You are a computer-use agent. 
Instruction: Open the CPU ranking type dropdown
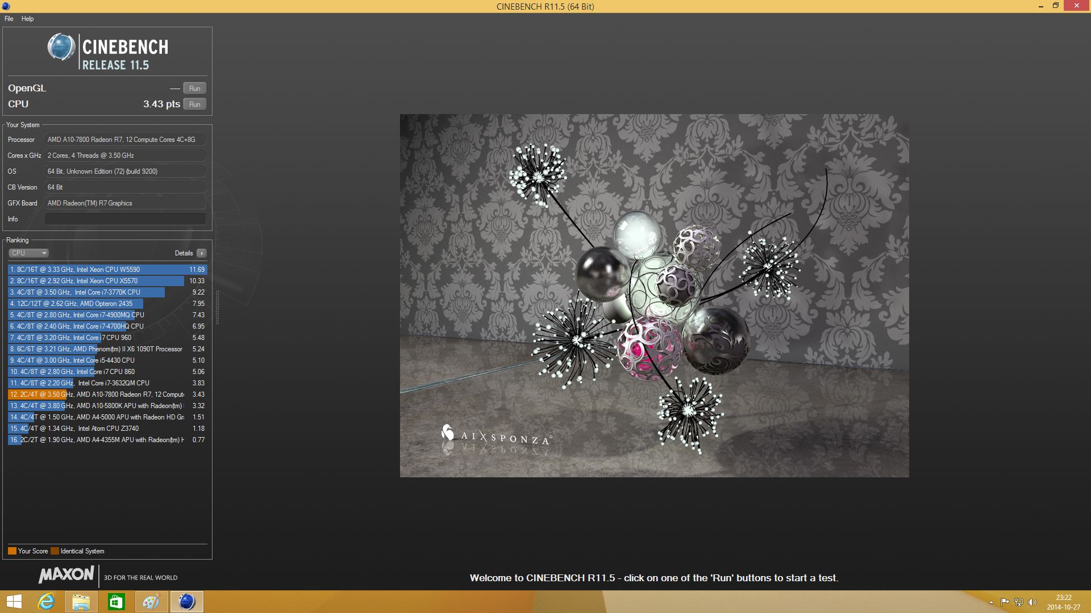28,253
